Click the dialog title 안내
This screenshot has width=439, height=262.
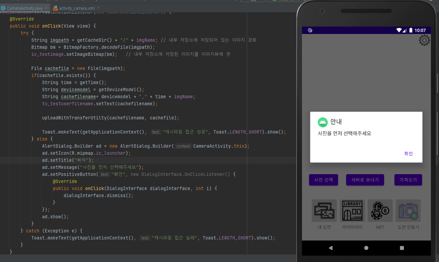point(336,122)
